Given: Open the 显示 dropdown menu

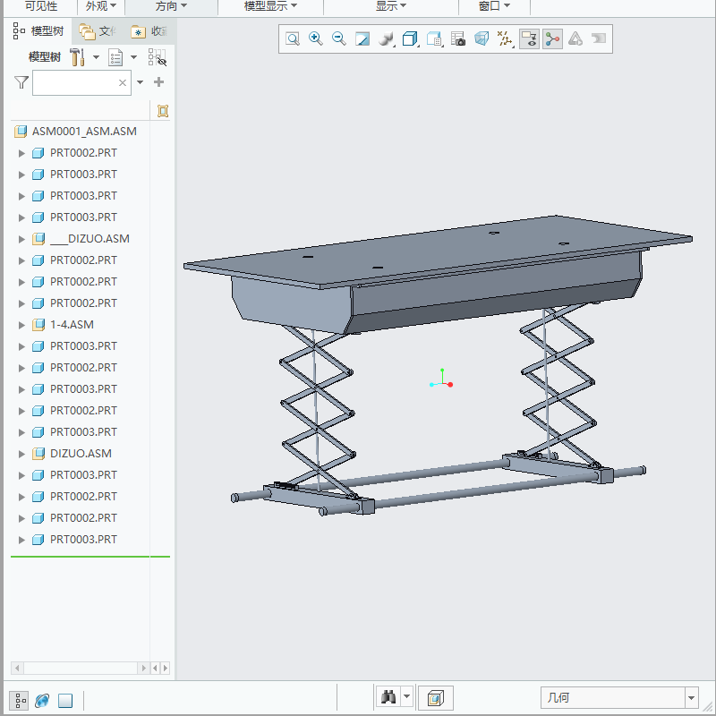Looking at the screenshot, I should pos(391,6).
